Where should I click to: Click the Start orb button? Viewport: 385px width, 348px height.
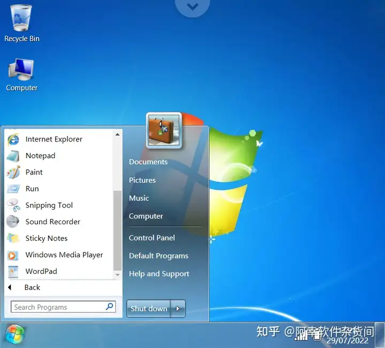pos(15,334)
